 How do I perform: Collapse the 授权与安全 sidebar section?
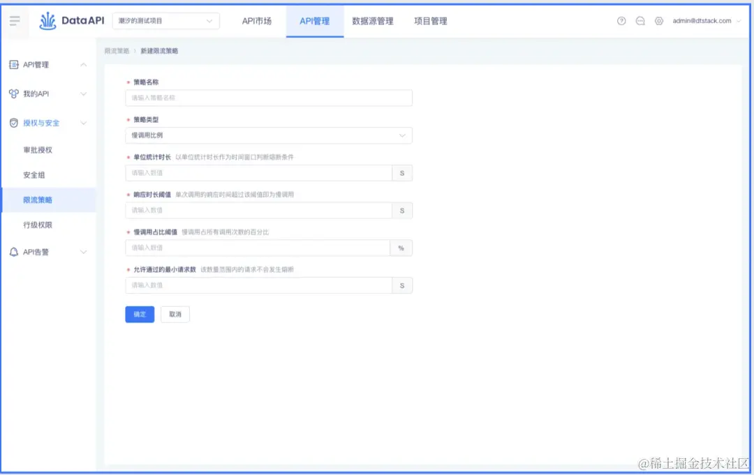83,122
